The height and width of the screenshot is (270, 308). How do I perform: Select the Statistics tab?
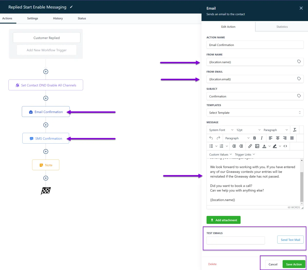click(x=282, y=27)
